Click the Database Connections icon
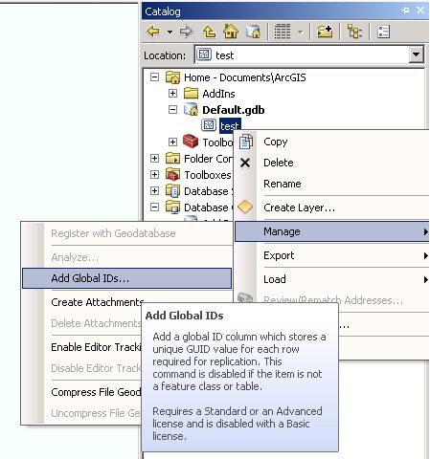This screenshot has height=459, width=430. click(x=172, y=208)
